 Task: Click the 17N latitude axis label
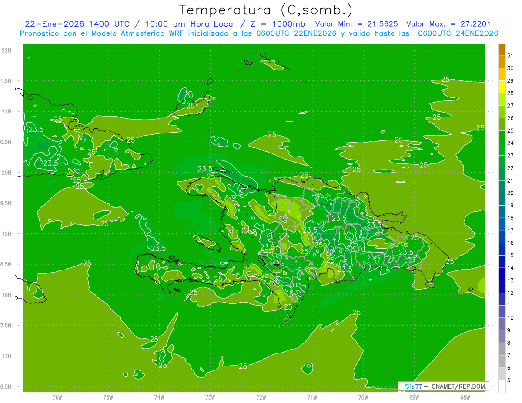coord(7,356)
